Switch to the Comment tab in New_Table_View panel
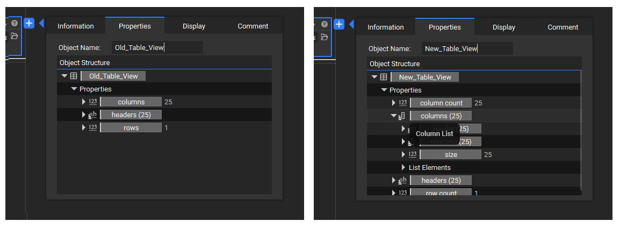The height and width of the screenshot is (228, 620). pyautogui.click(x=563, y=27)
